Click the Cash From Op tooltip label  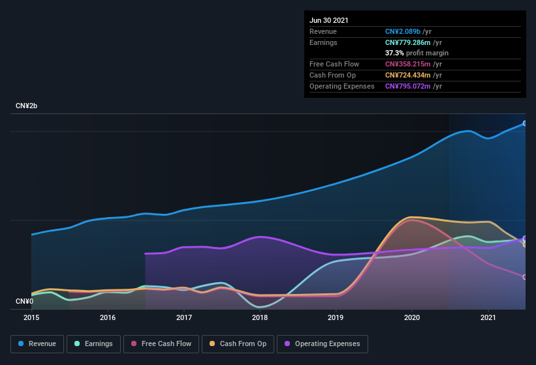click(x=332, y=75)
